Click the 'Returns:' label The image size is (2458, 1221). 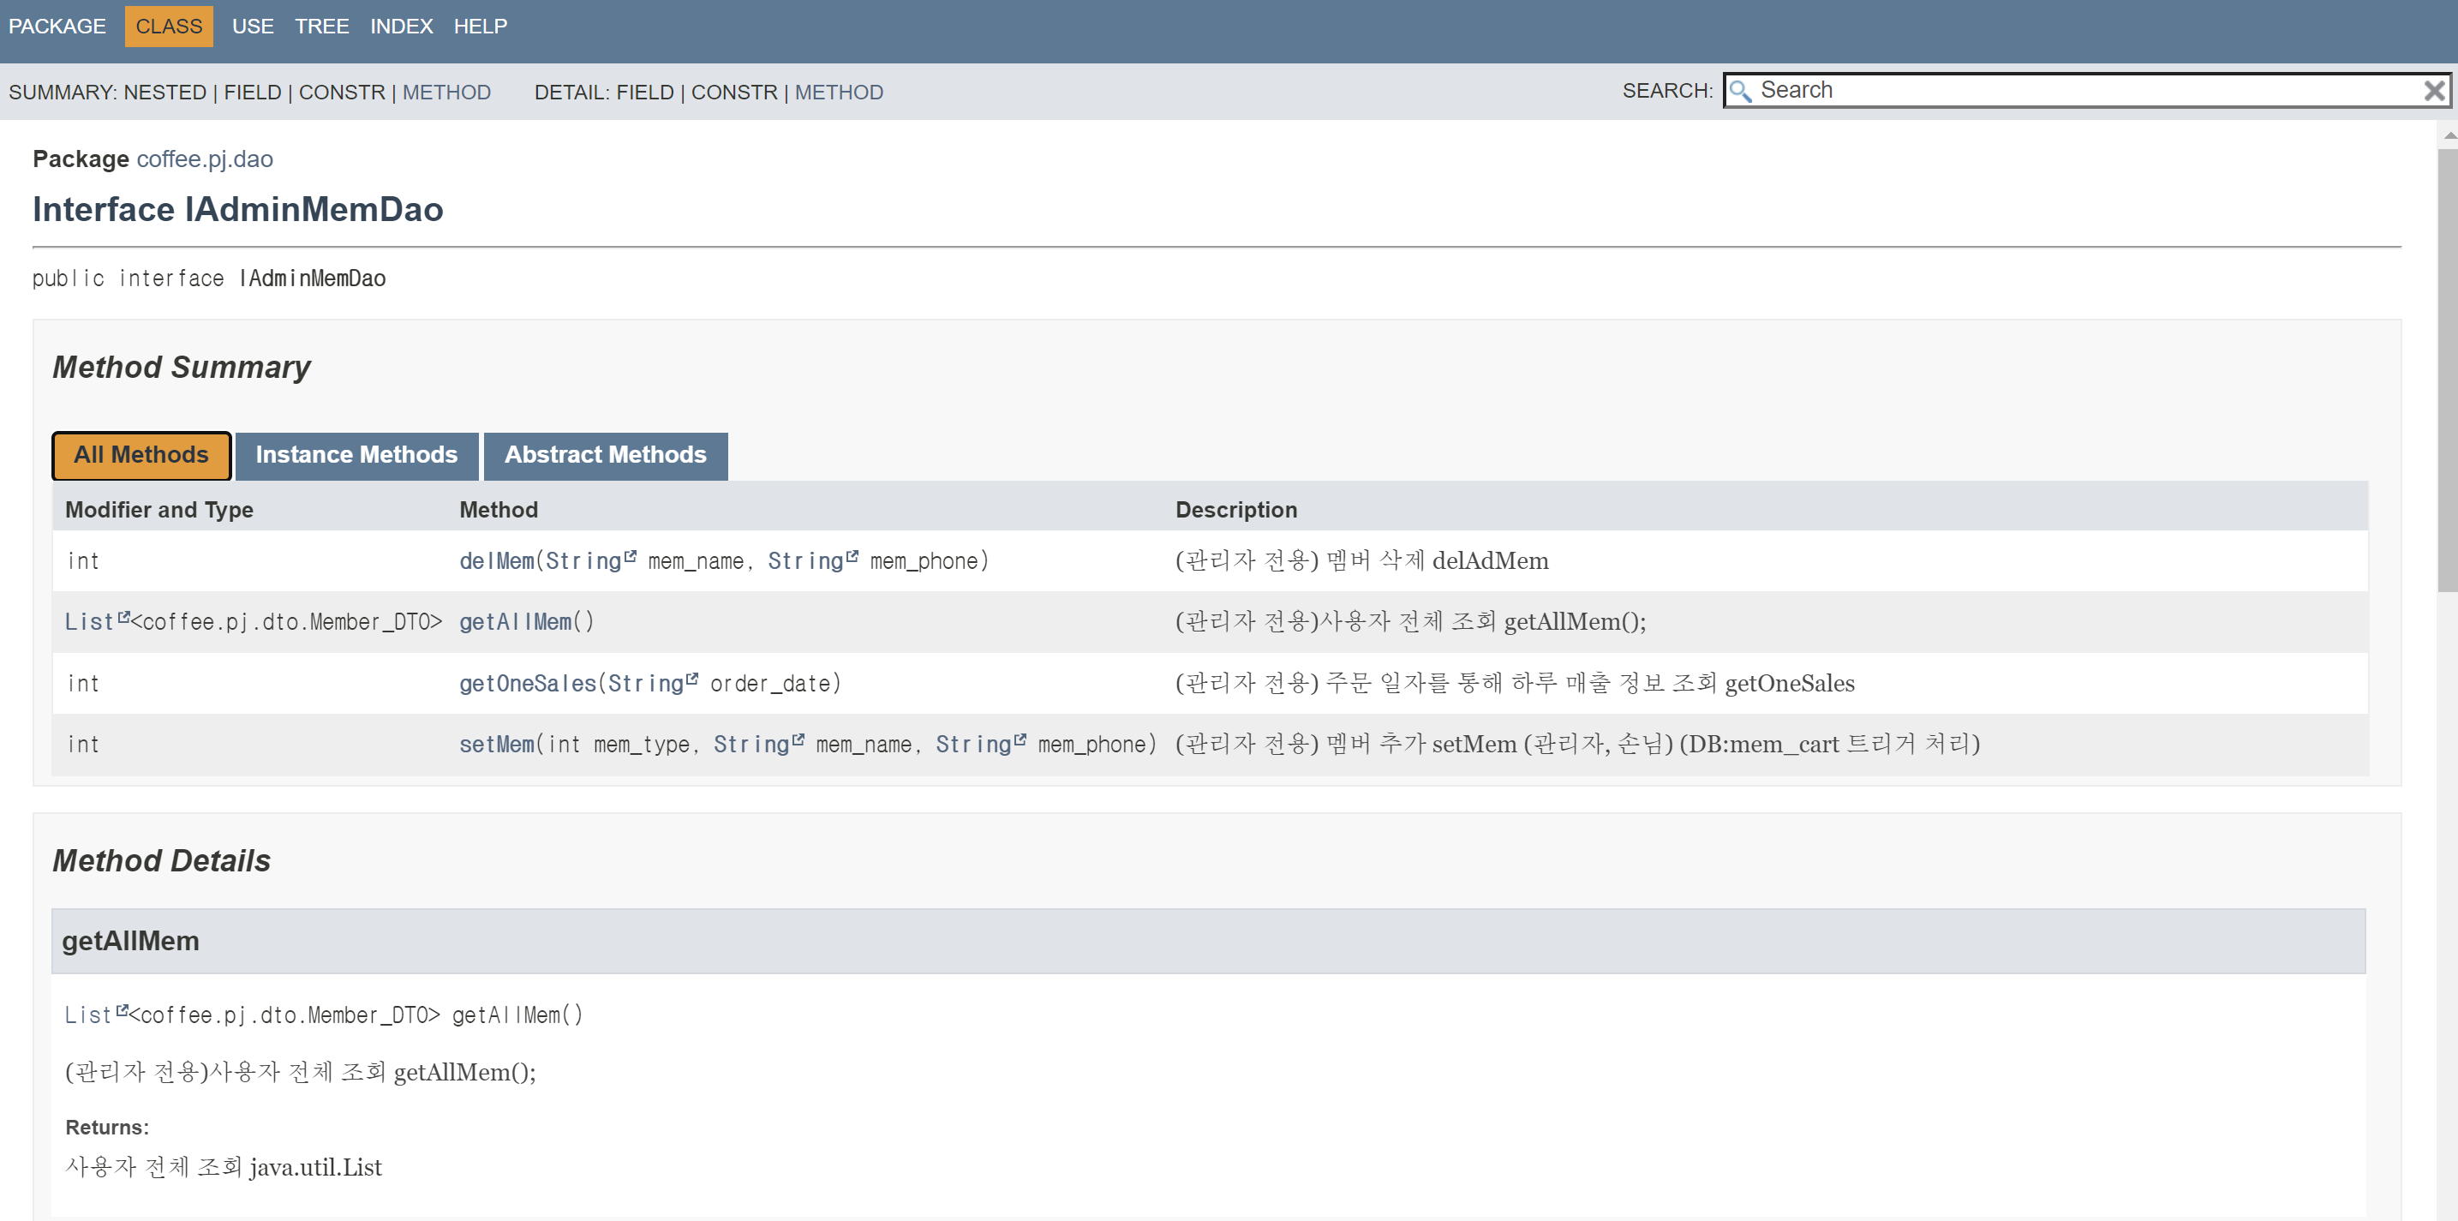click(107, 1128)
